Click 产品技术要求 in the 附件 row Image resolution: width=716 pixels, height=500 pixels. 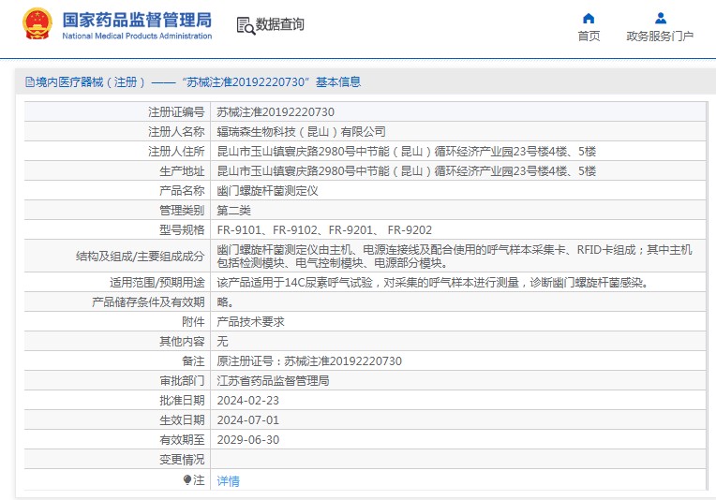[x=250, y=322]
